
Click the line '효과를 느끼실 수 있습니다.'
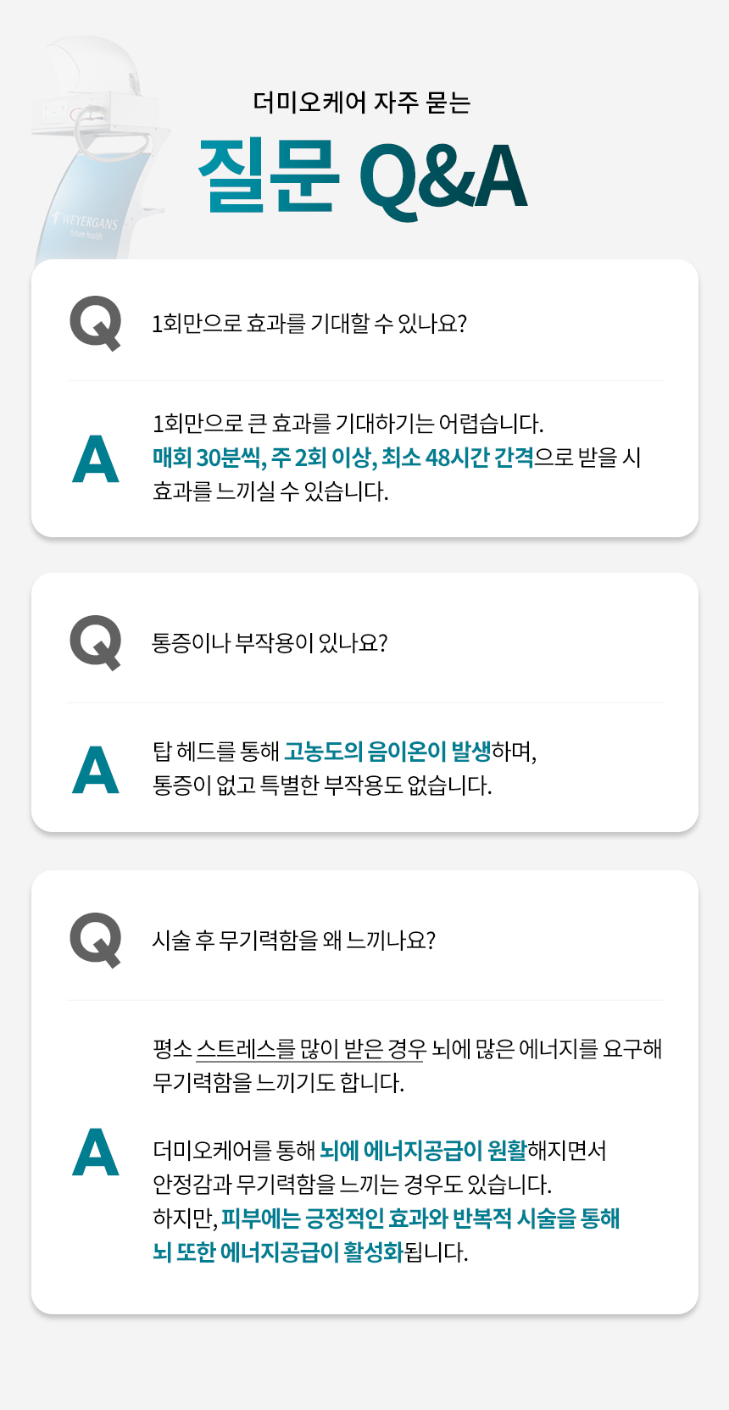click(270, 491)
